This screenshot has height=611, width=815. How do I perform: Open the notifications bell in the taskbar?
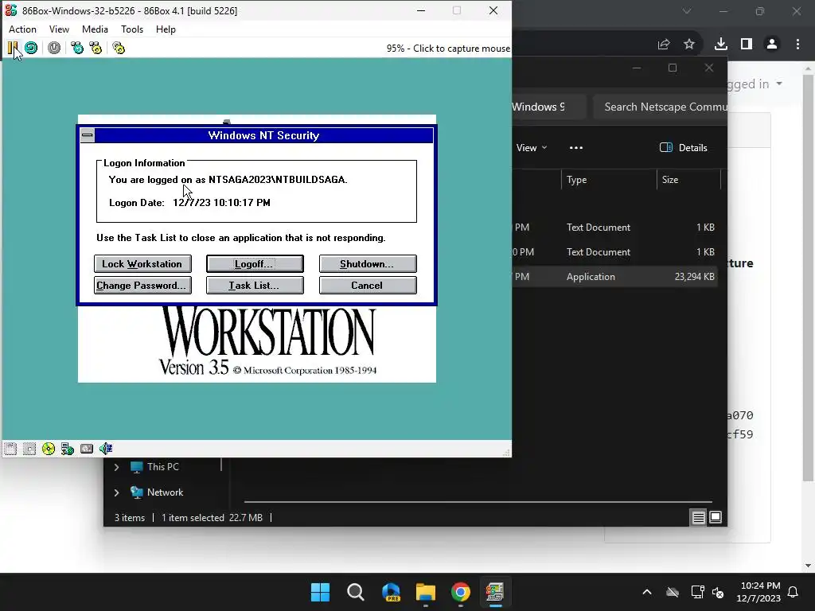coord(794,592)
